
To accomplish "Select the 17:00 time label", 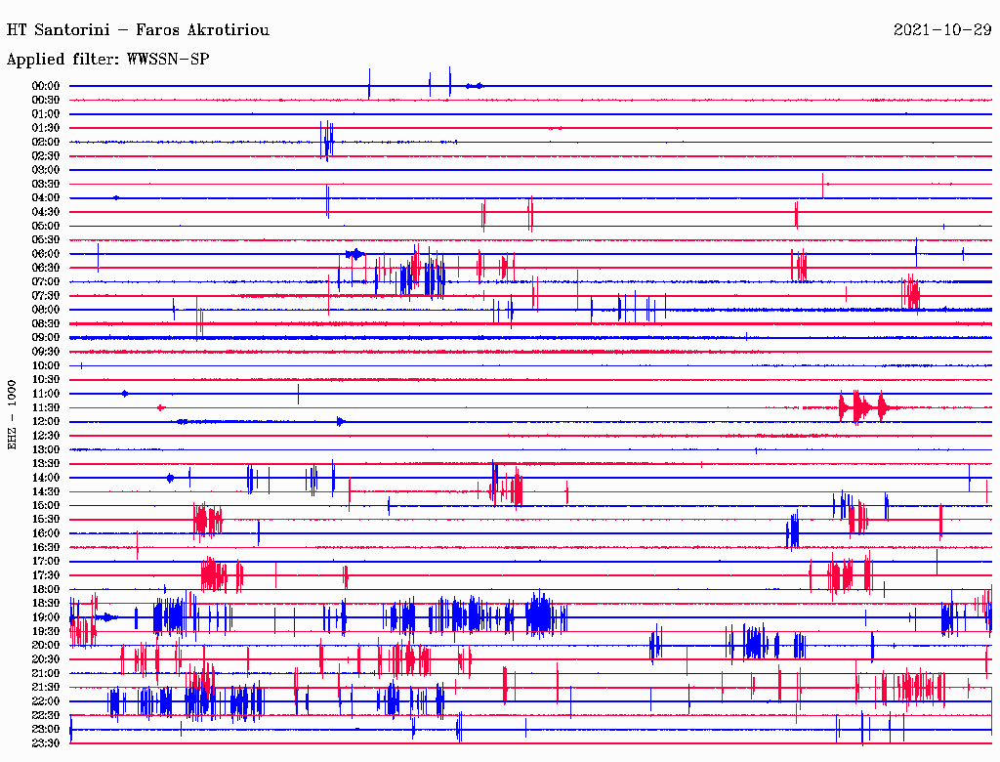I will (46, 562).
